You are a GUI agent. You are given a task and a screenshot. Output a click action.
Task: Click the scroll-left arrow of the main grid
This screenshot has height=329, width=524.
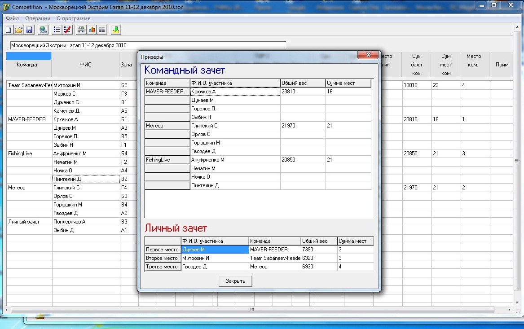point(6,310)
